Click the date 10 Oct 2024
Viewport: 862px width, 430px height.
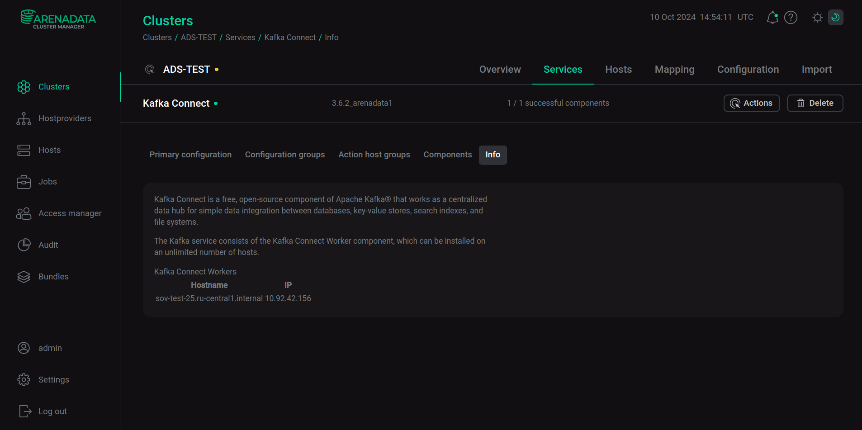[673, 17]
